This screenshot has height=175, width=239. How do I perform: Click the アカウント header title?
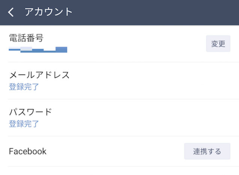(x=48, y=12)
